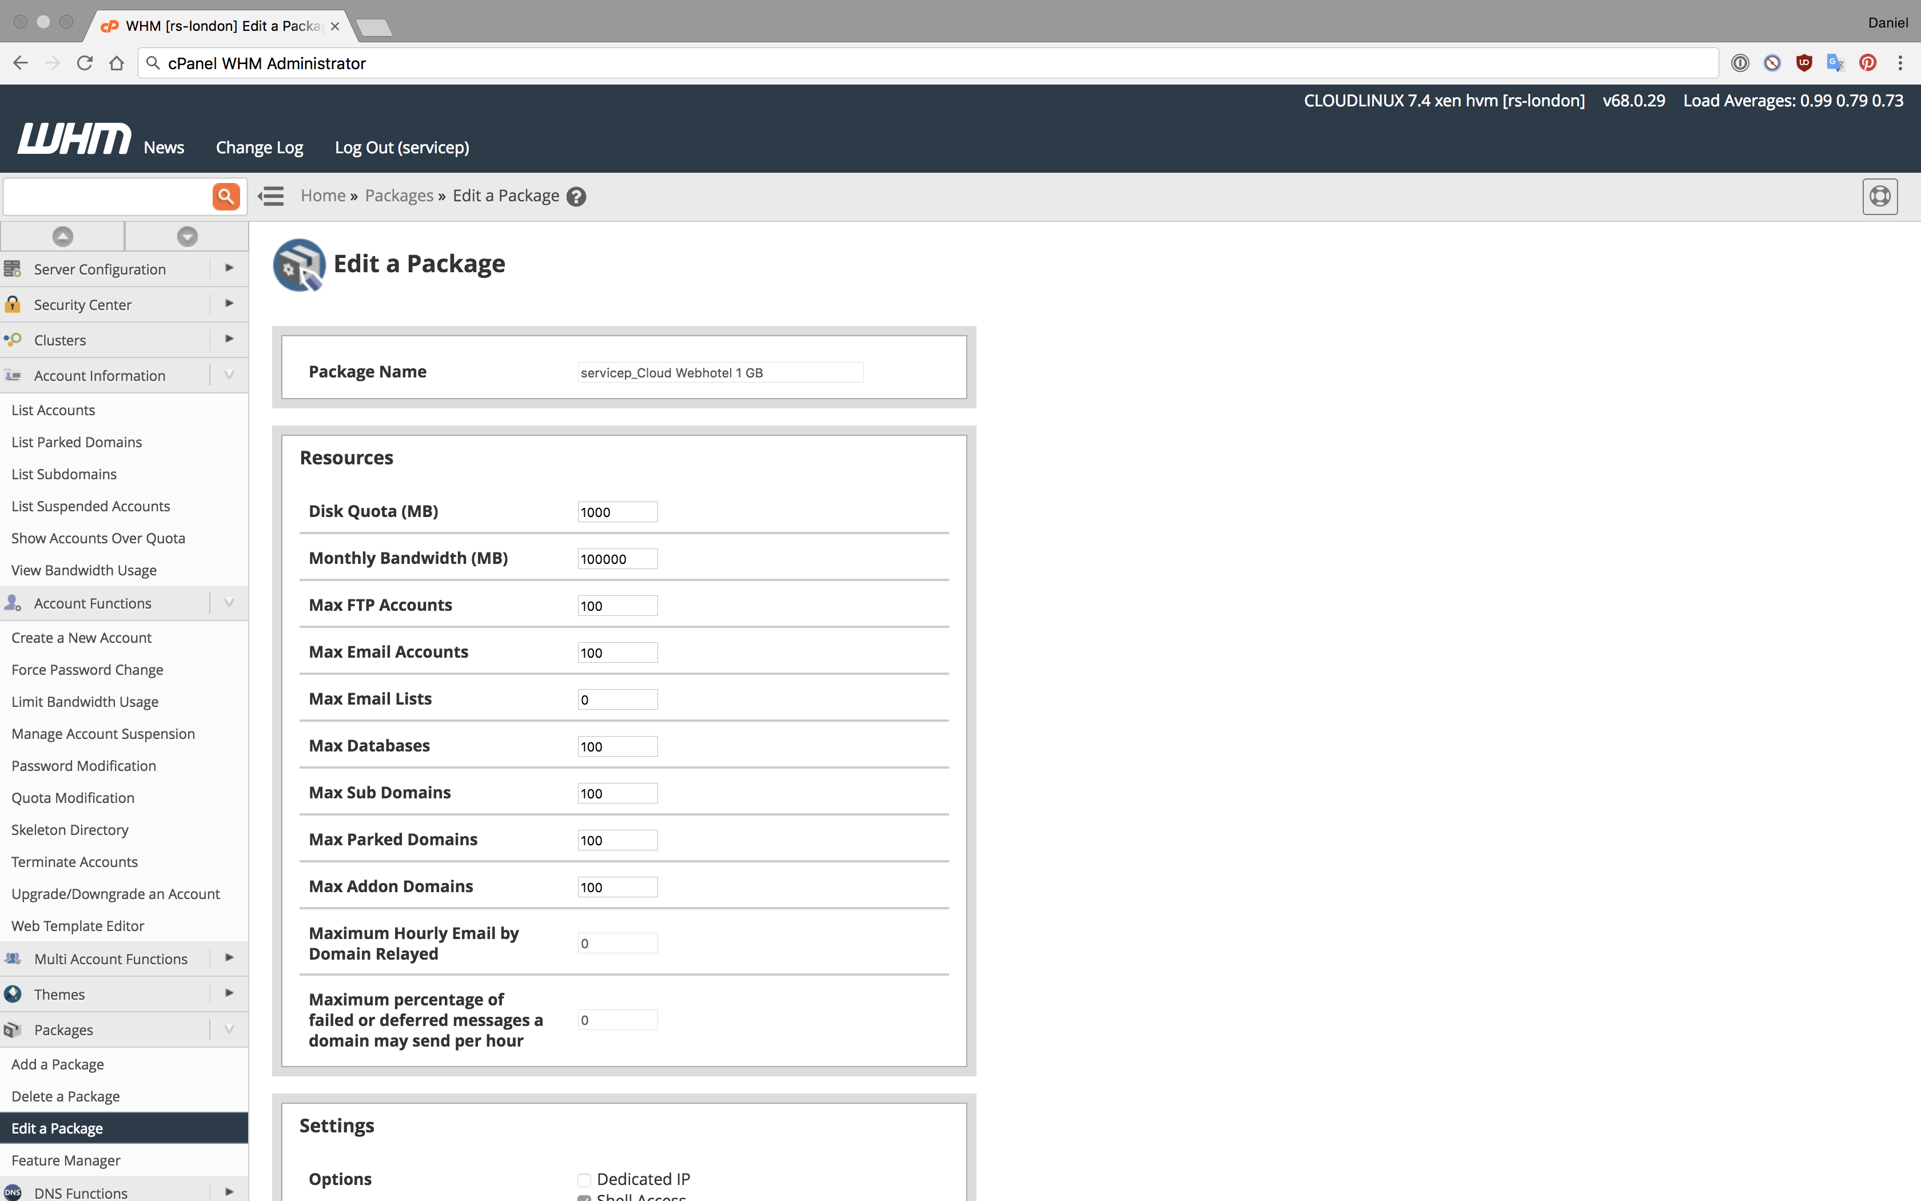Screen dimensions: 1921x1201
Task: Click the Edit a Package header icon
Action: click(299, 264)
